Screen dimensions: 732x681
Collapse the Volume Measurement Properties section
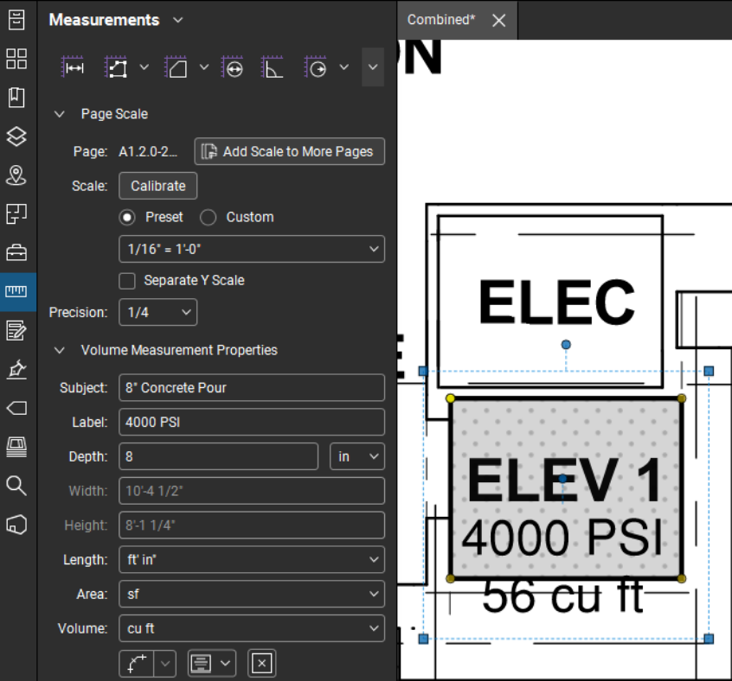(59, 350)
